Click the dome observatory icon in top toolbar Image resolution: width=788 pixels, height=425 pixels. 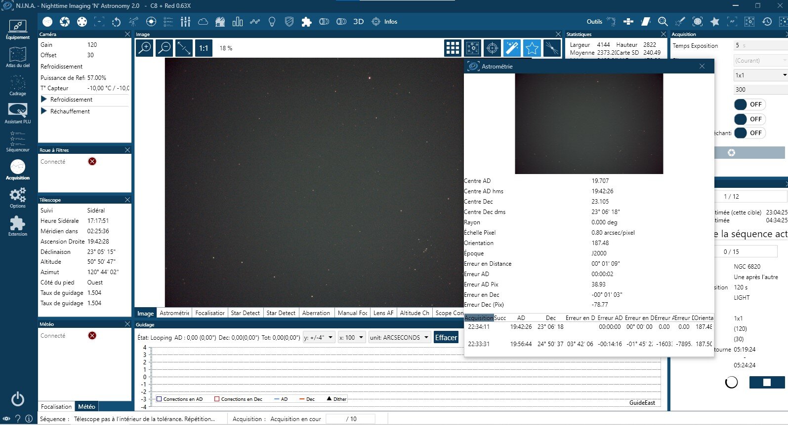pos(220,22)
